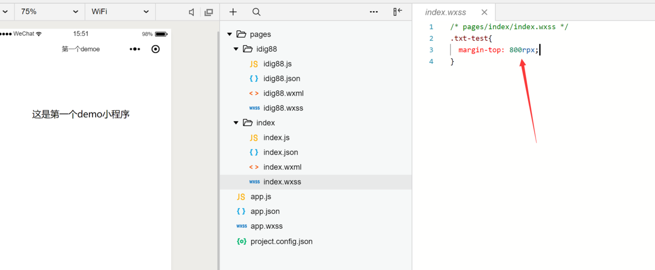This screenshot has height=270, width=655.
Task: Open app.json file
Action: point(265,211)
